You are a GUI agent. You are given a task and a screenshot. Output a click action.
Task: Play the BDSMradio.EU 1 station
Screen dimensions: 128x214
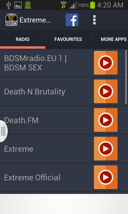[x=106, y=63]
